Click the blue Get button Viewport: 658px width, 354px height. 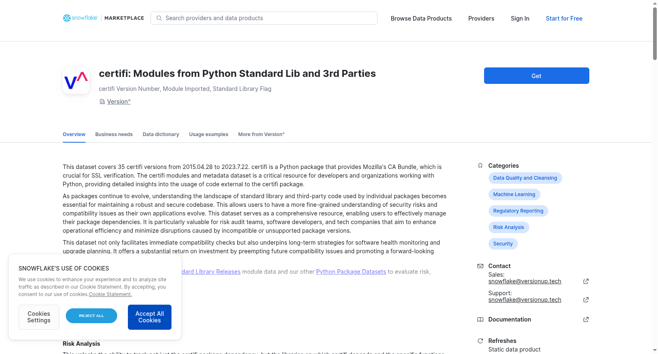[536, 76]
